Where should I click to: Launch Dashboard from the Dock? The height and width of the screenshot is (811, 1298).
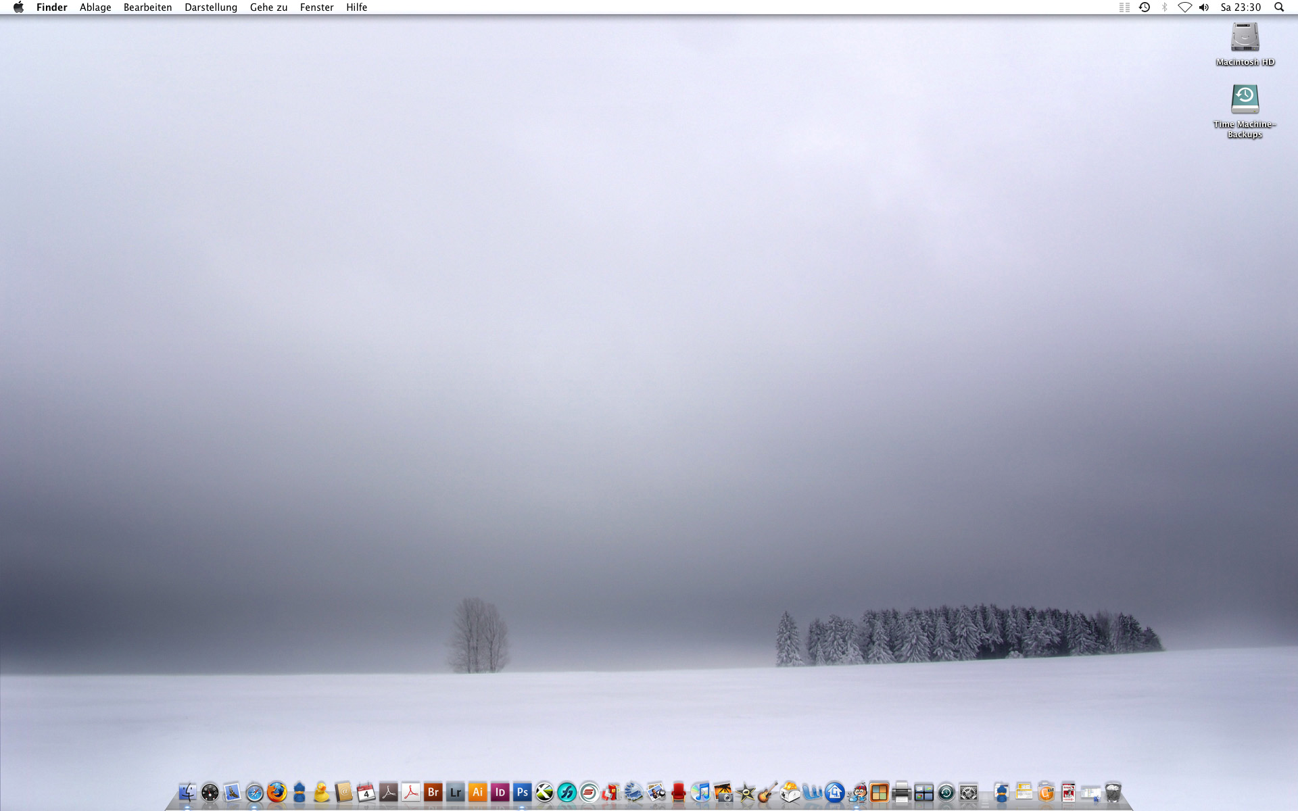tap(210, 792)
